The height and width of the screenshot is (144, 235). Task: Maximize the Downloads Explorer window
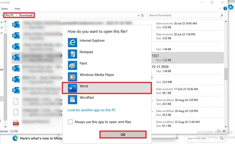click(x=212, y=2)
